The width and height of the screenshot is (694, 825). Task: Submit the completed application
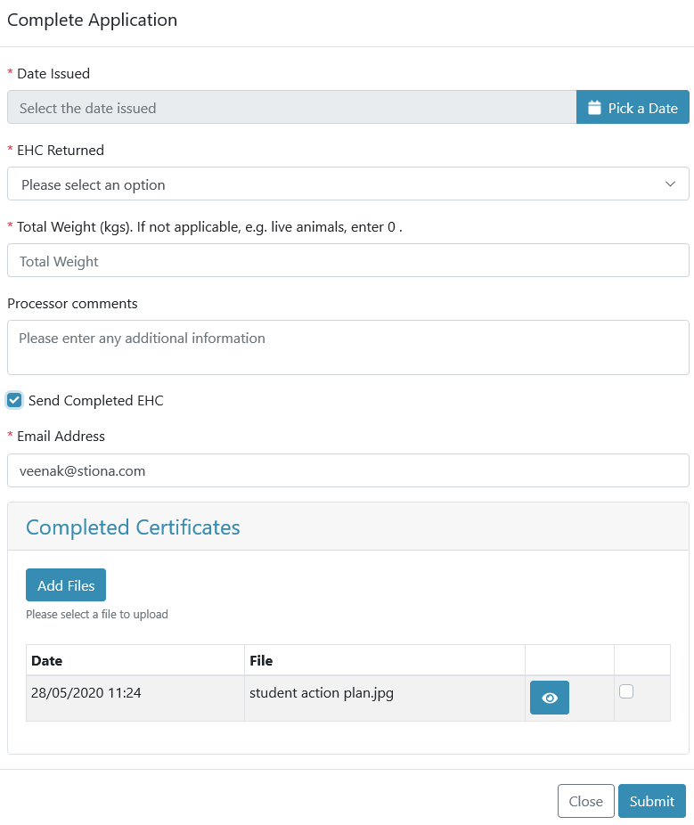(652, 801)
